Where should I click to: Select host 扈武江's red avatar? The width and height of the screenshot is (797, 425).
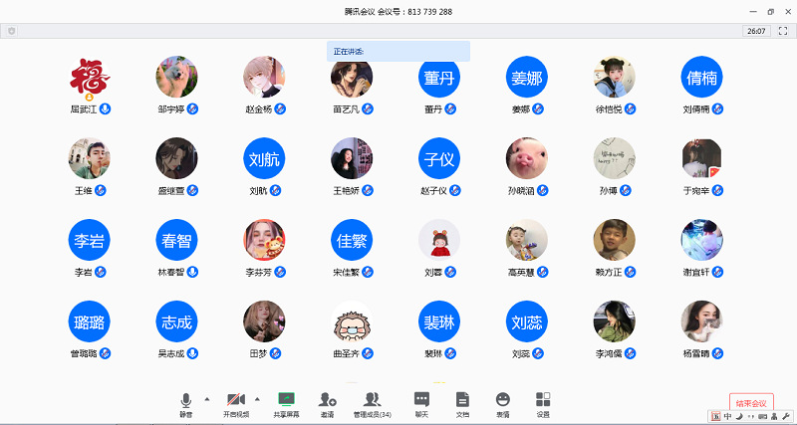89,77
